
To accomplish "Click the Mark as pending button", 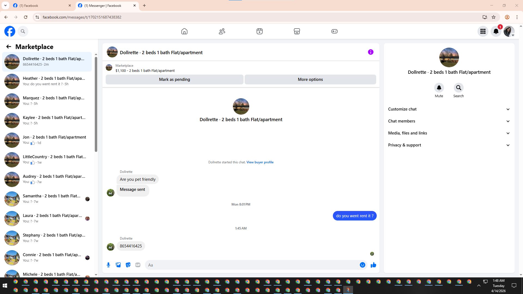I will click(x=174, y=79).
